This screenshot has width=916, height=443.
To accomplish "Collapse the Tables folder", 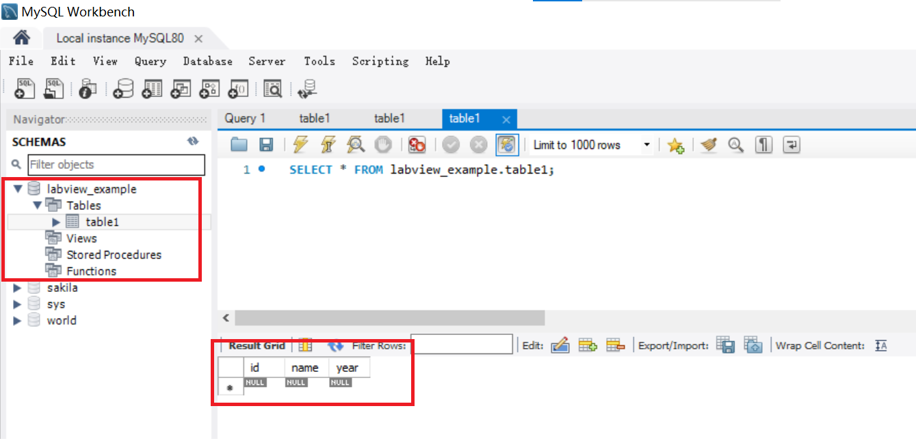I will (x=37, y=205).
